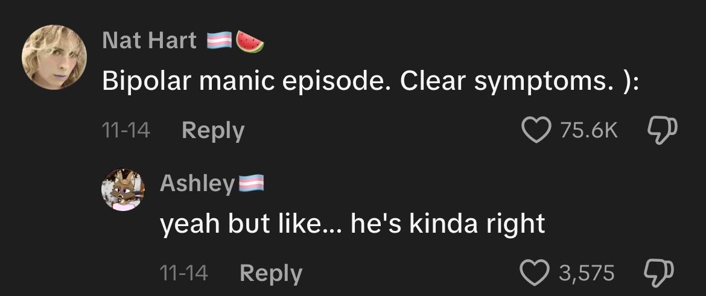Open the Ashley username link
This screenshot has width=706, height=296.
coord(197,183)
